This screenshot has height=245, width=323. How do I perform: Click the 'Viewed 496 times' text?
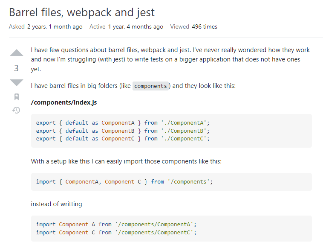(x=193, y=26)
